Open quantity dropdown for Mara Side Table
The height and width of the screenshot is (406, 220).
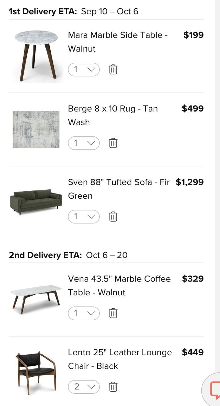point(84,69)
